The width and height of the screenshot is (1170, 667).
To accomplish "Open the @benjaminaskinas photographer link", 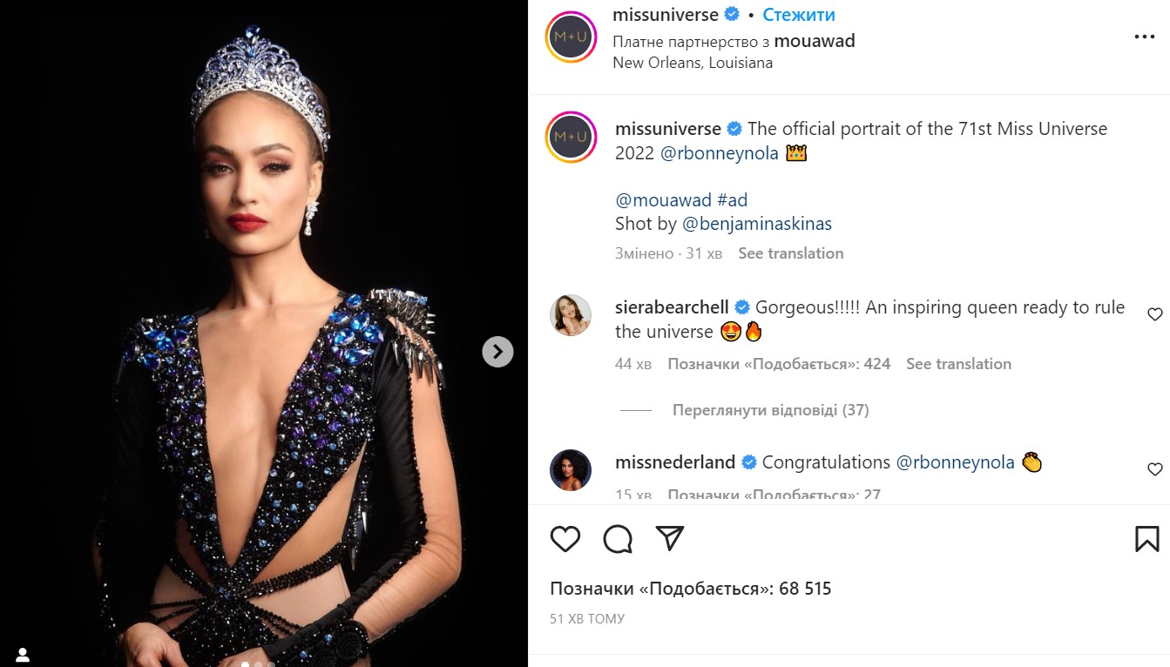I will (756, 224).
